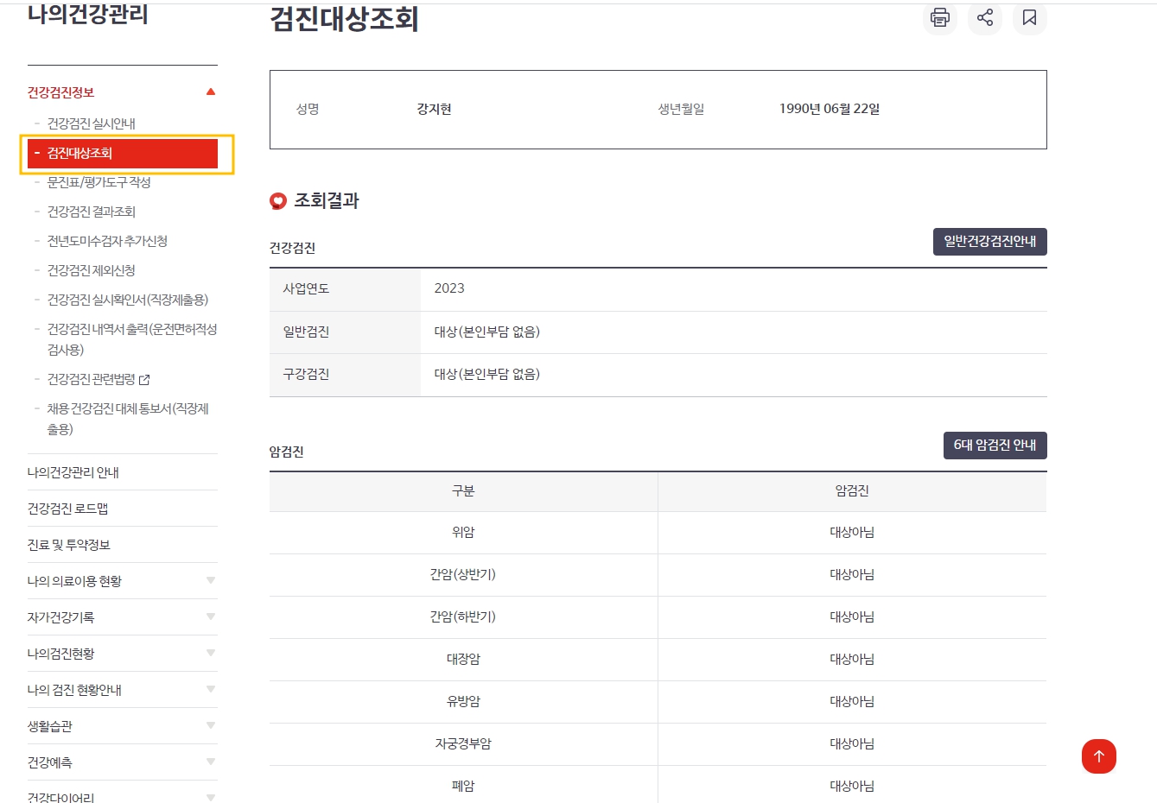Expand the 생활습관 section
Screen dimensions: 1157x803
point(210,725)
